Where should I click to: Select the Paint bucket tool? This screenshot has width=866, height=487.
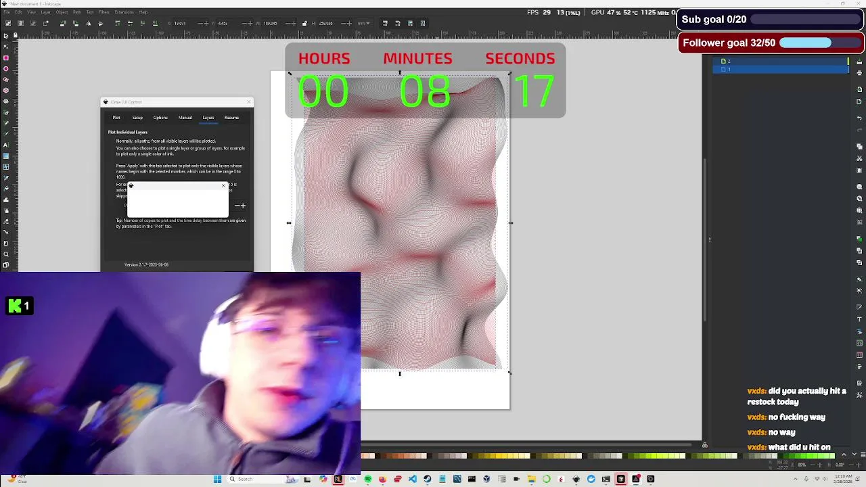click(6, 188)
